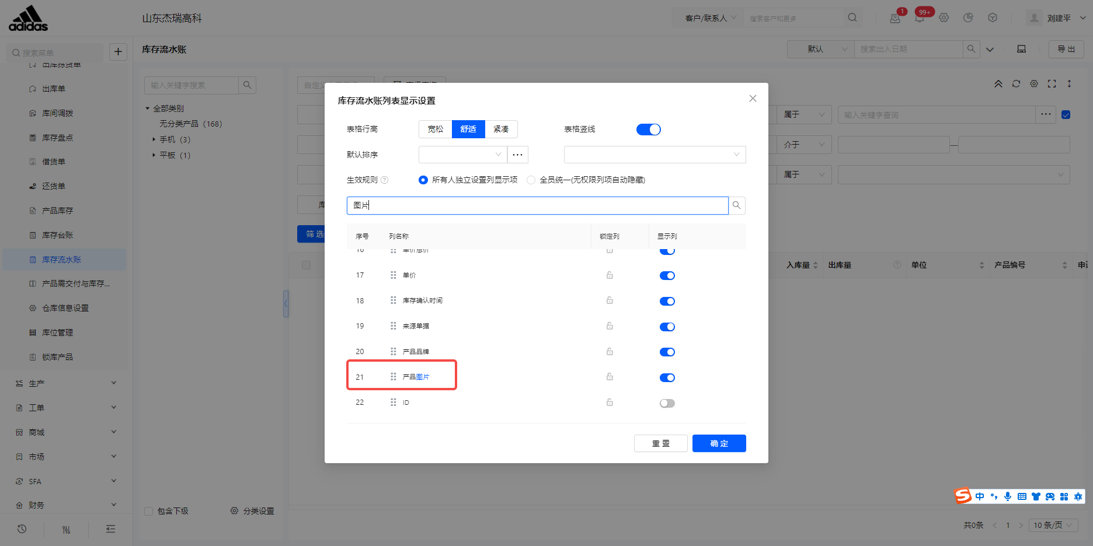
Task: Click drag handle of ID row
Action: click(x=394, y=402)
